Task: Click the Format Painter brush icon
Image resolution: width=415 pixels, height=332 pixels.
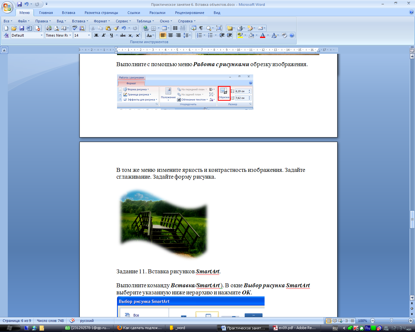Action: 116,28
